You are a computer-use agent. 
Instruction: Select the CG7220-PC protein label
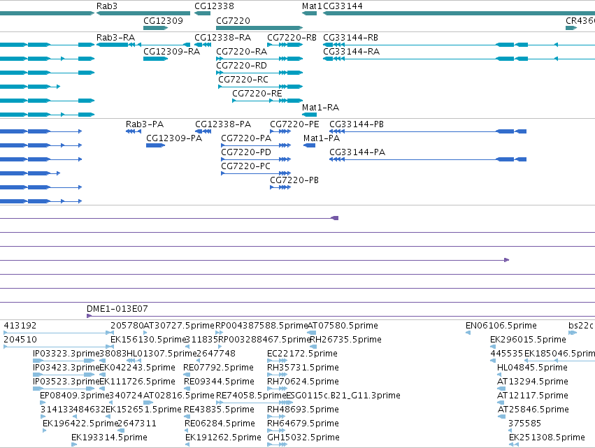(x=246, y=166)
